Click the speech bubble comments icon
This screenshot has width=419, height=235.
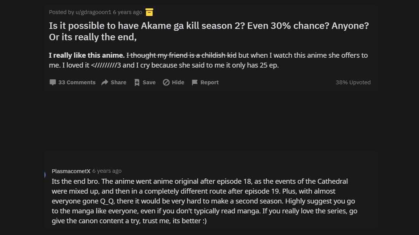[53, 82]
